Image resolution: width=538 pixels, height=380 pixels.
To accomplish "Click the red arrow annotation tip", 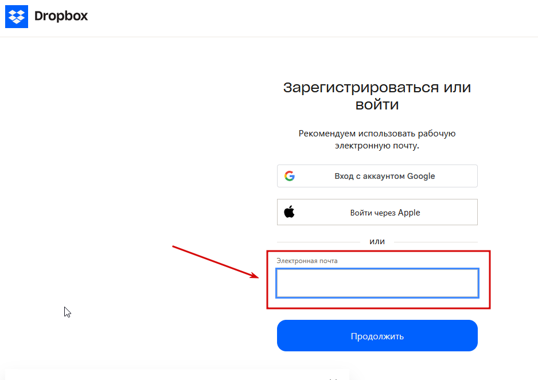I will 258,276.
